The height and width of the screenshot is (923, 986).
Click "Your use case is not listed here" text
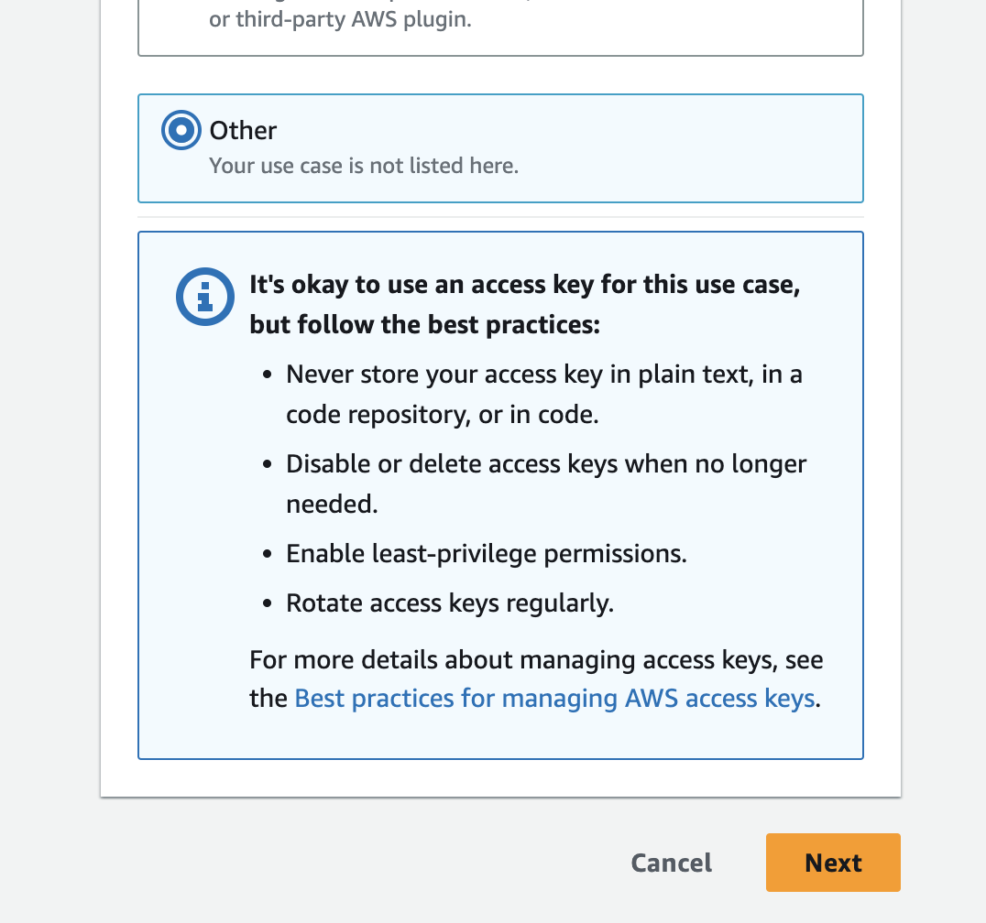[363, 166]
